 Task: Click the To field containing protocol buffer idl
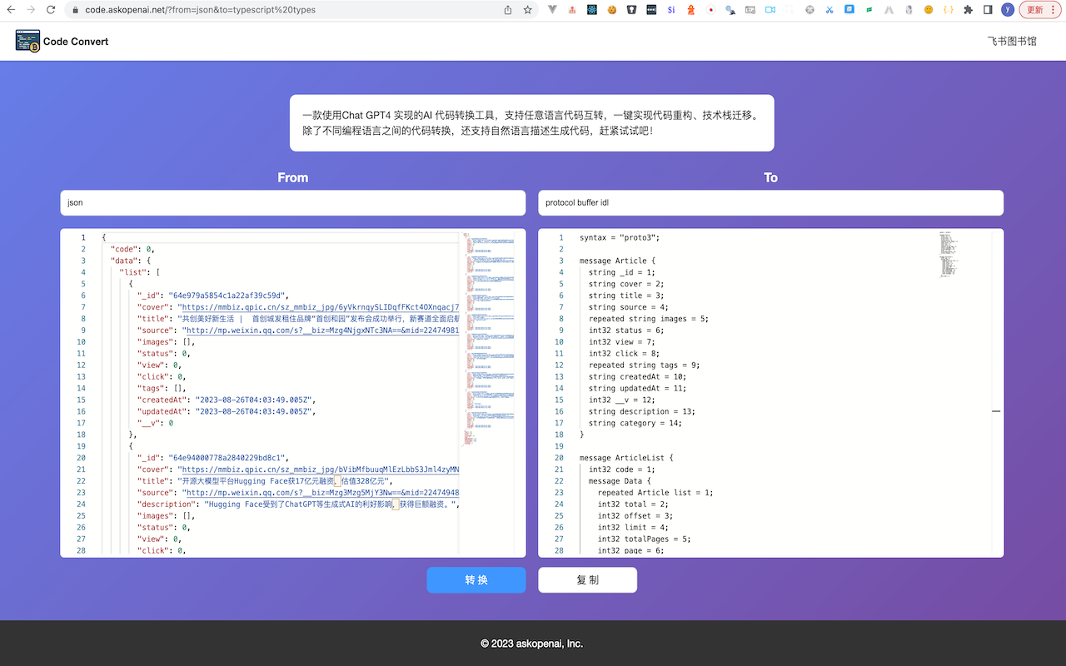[770, 202]
